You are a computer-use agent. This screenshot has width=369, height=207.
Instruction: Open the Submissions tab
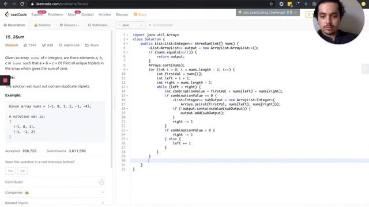99,25
